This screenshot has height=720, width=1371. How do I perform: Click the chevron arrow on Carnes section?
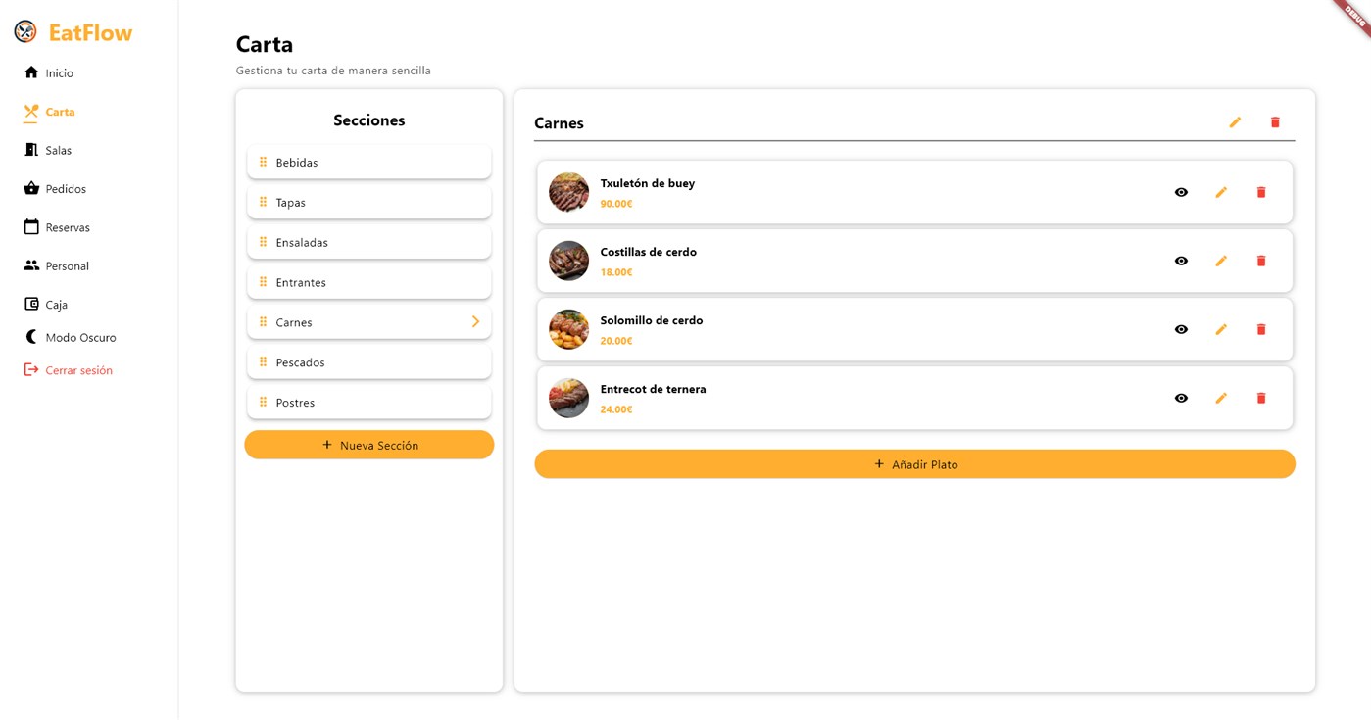click(x=475, y=321)
